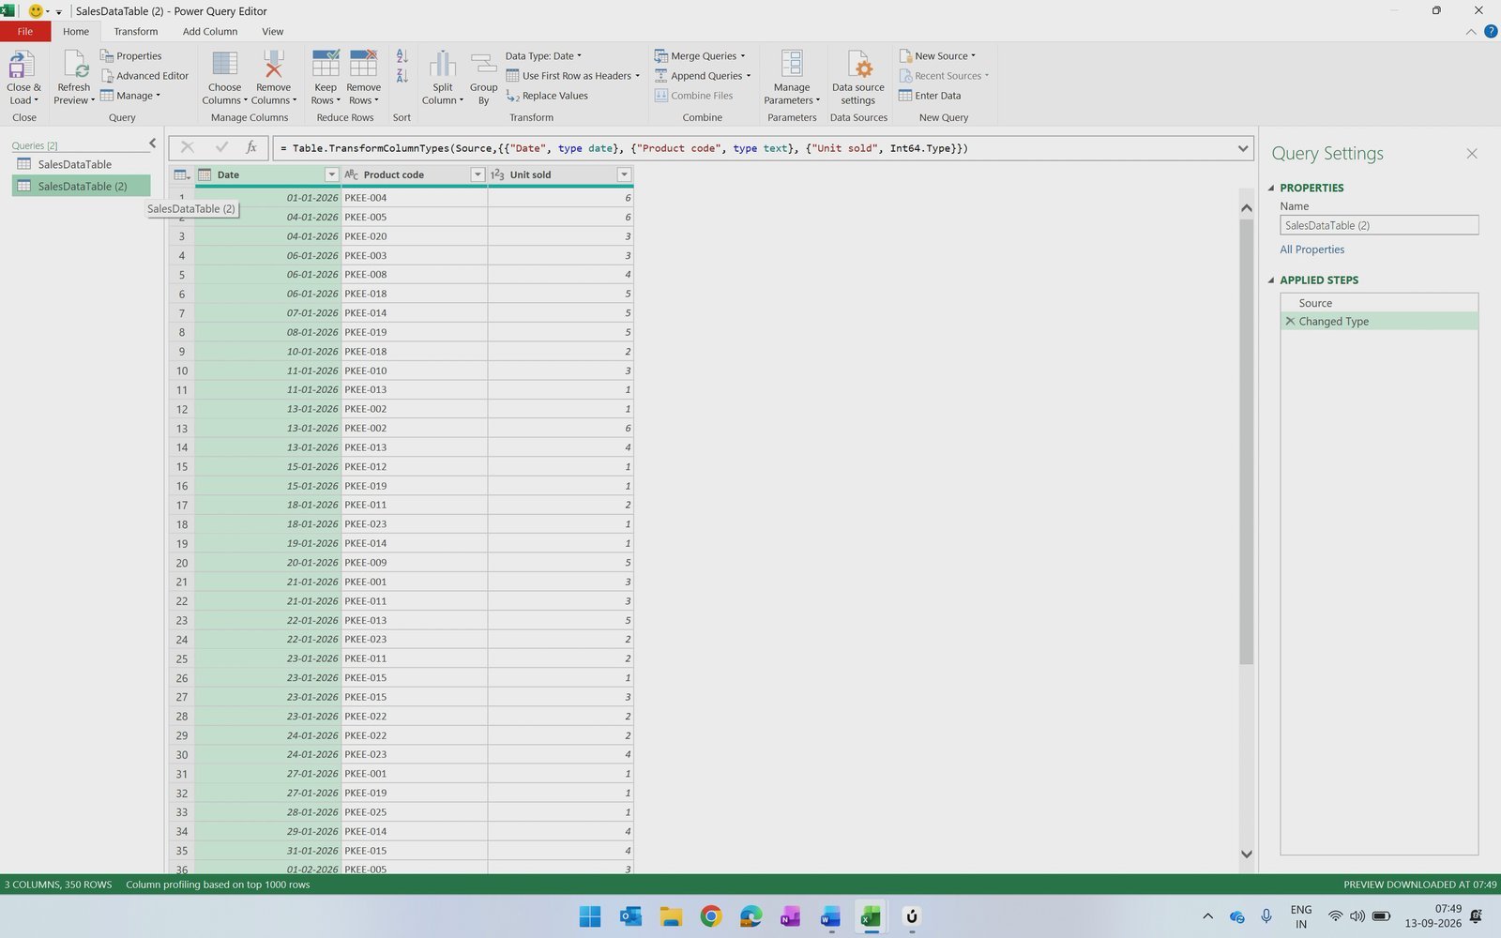Image resolution: width=1501 pixels, height=938 pixels.
Task: Click Replace Values in the Transform group
Action: [547, 96]
